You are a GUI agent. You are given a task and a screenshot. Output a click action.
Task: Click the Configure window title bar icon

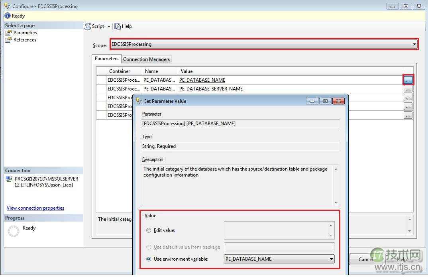click(7, 6)
